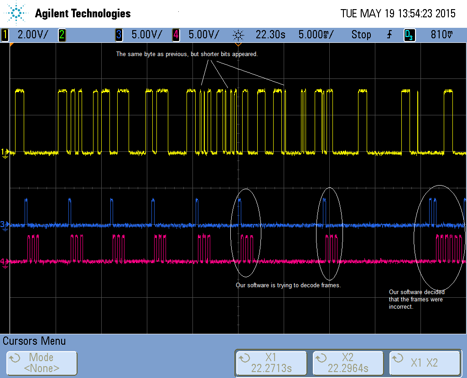Open the cursor Mode <None> softkey
This screenshot has width=467, height=378.
click(42, 363)
